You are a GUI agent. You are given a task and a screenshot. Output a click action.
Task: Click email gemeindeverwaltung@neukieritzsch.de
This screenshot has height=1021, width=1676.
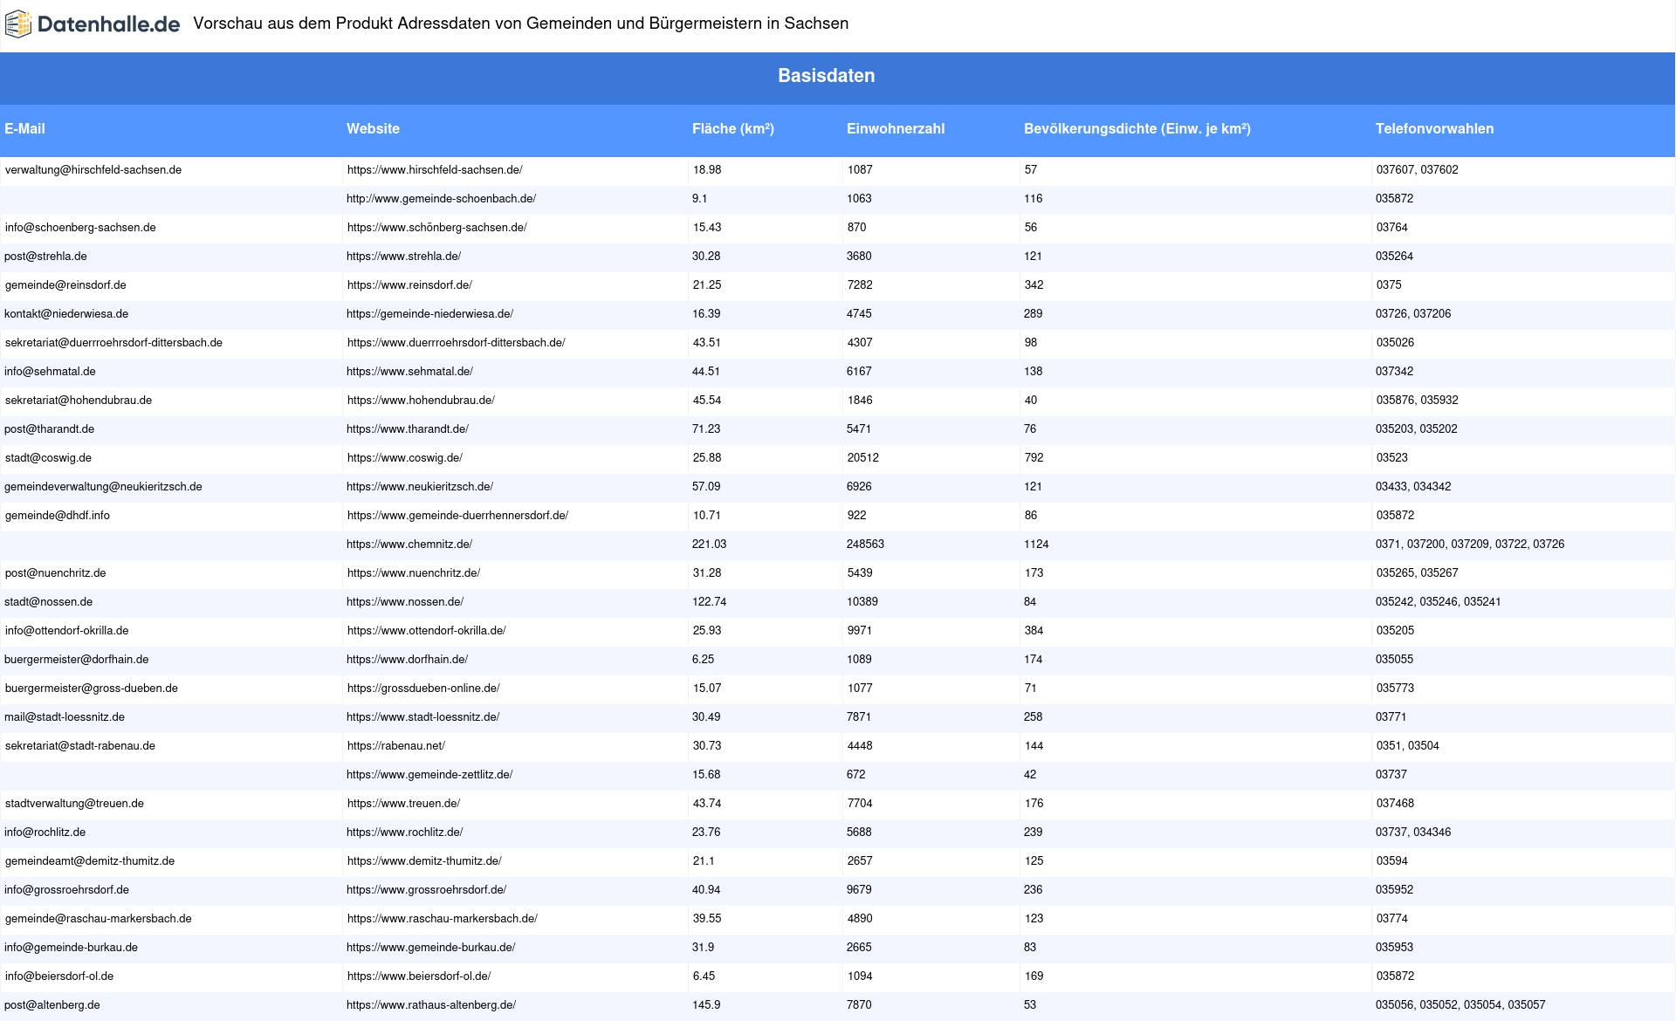(x=103, y=487)
